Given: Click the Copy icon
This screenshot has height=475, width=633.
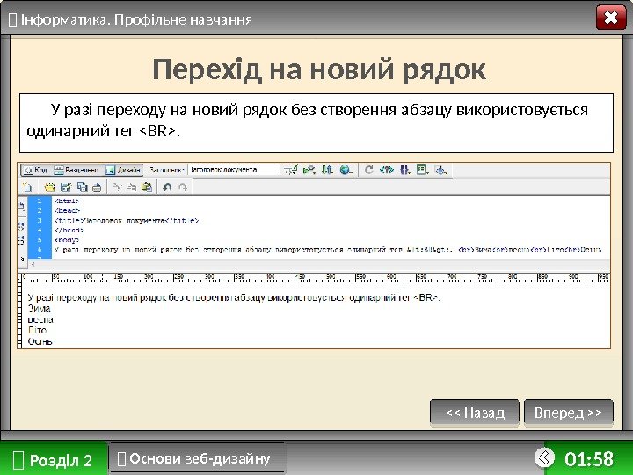Looking at the screenshot, I should (132, 187).
